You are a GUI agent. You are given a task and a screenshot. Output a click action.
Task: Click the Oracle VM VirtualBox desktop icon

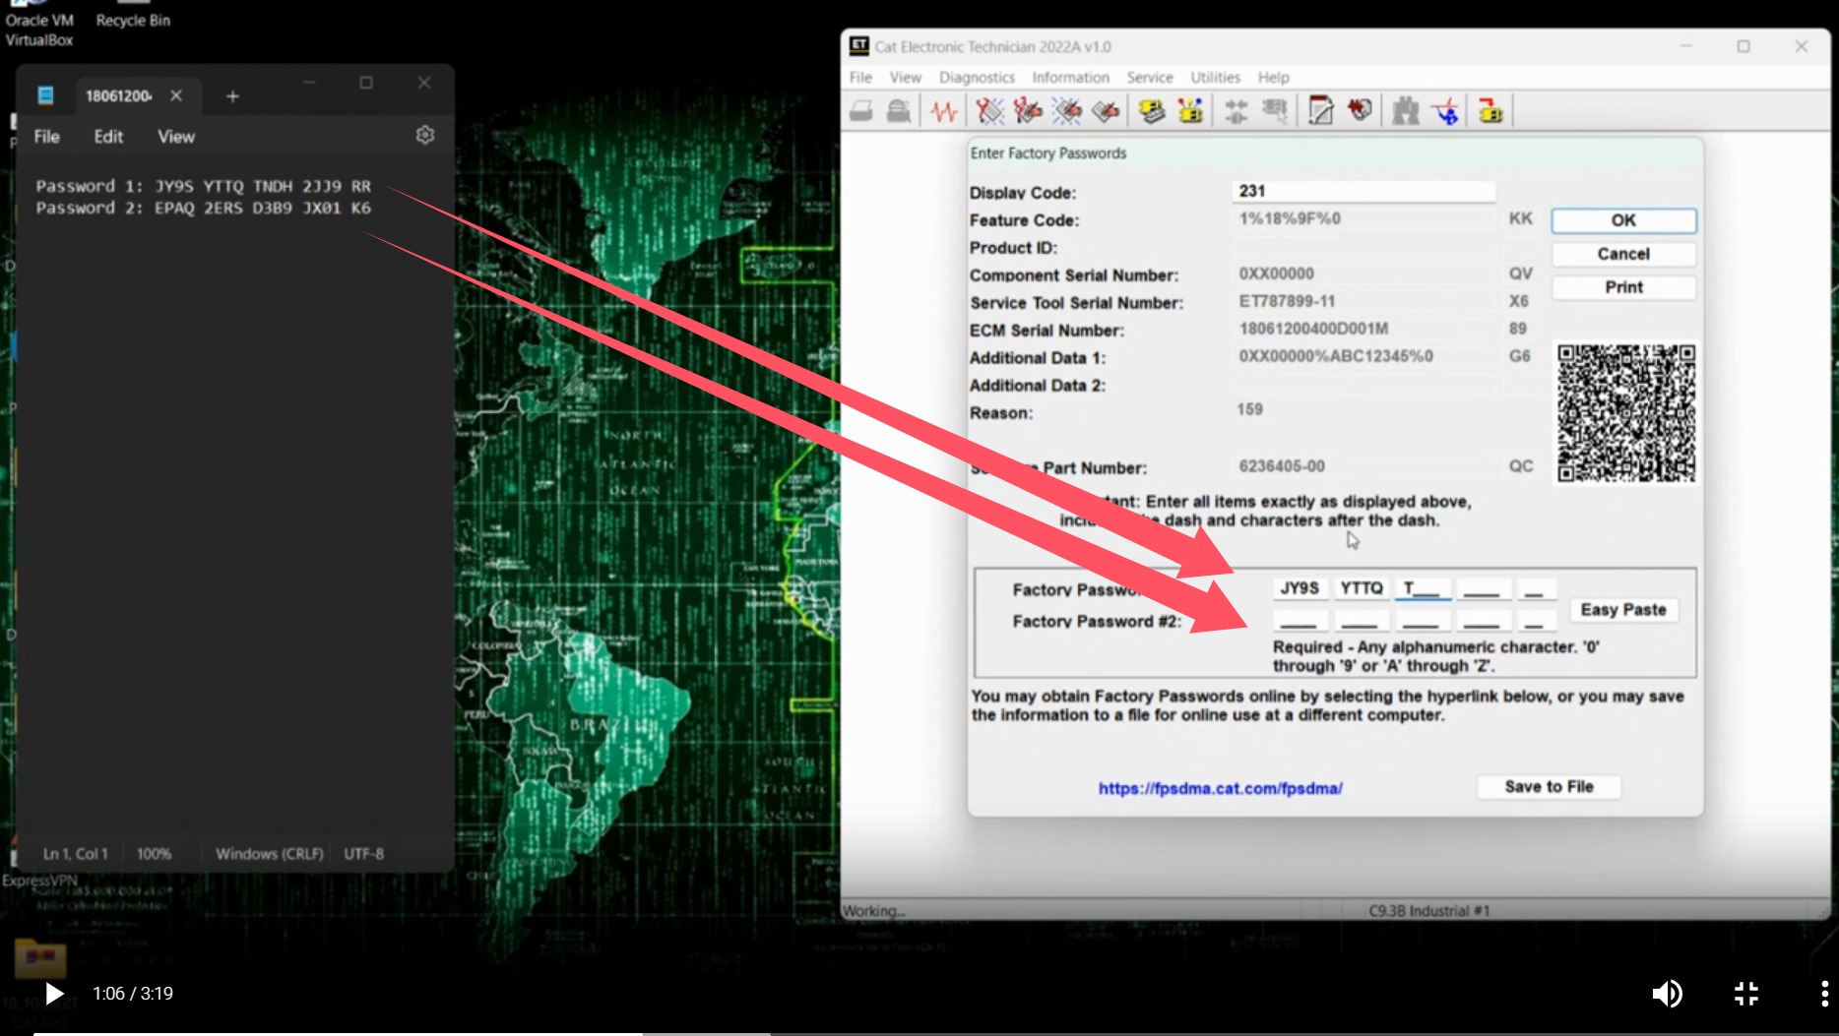39,25
